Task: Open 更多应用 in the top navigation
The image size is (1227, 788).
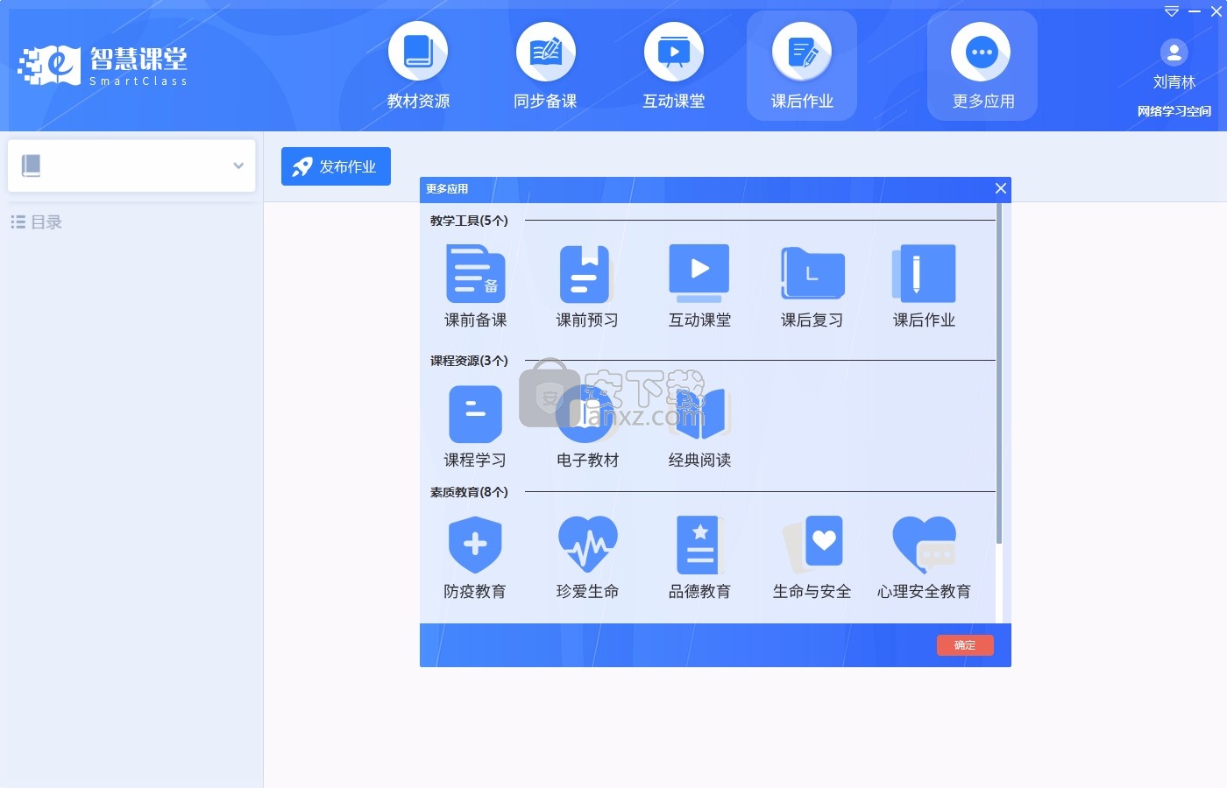Action: [982, 67]
